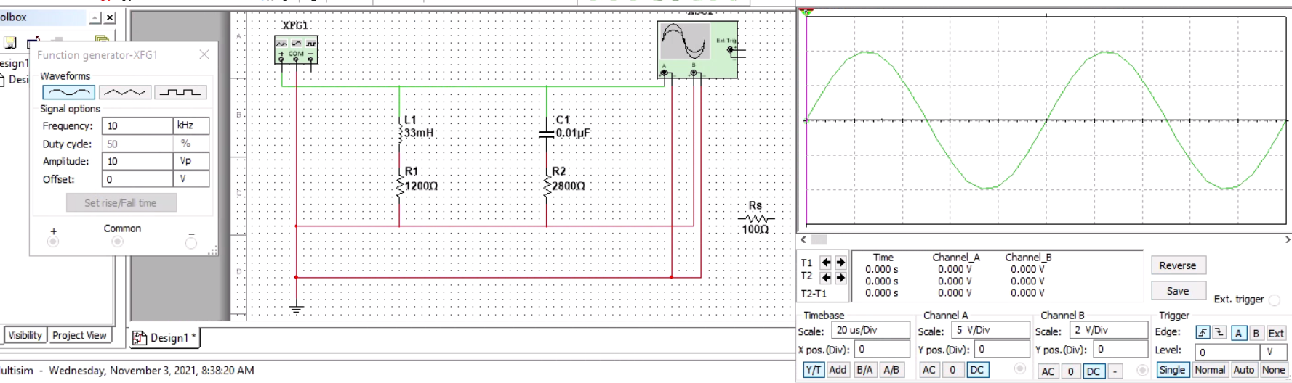Click the XFG1 function generator component
The image size is (1292, 383).
(296, 50)
